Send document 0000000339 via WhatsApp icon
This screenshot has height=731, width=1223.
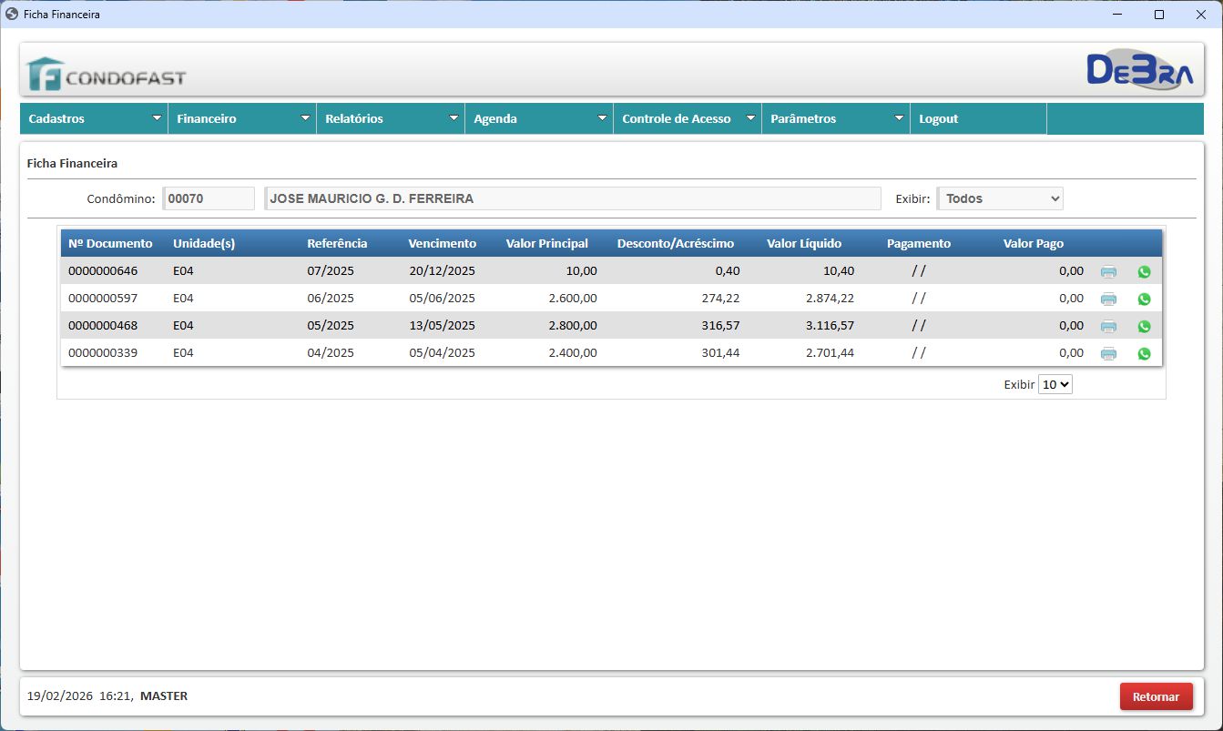pos(1144,353)
